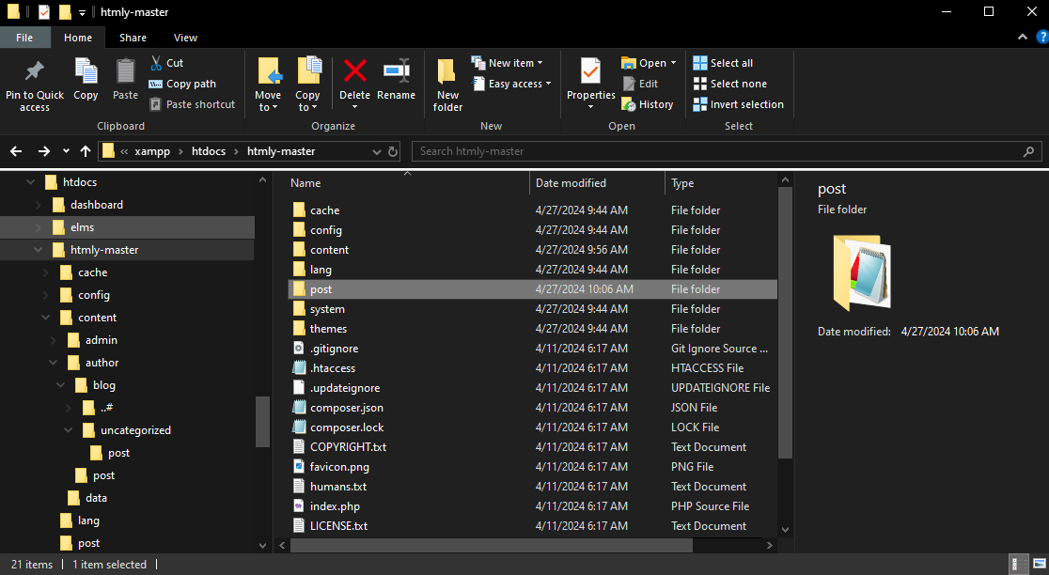Click the Pin to Quick access icon
Image resolution: width=1049 pixels, height=575 pixels.
pyautogui.click(x=35, y=83)
